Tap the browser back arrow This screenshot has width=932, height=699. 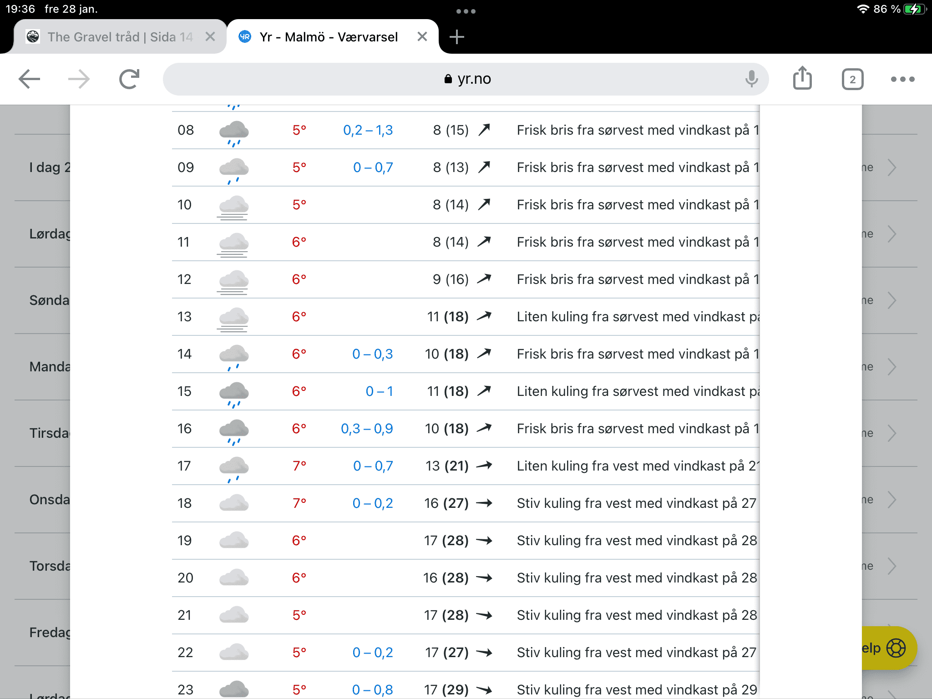pyautogui.click(x=30, y=79)
